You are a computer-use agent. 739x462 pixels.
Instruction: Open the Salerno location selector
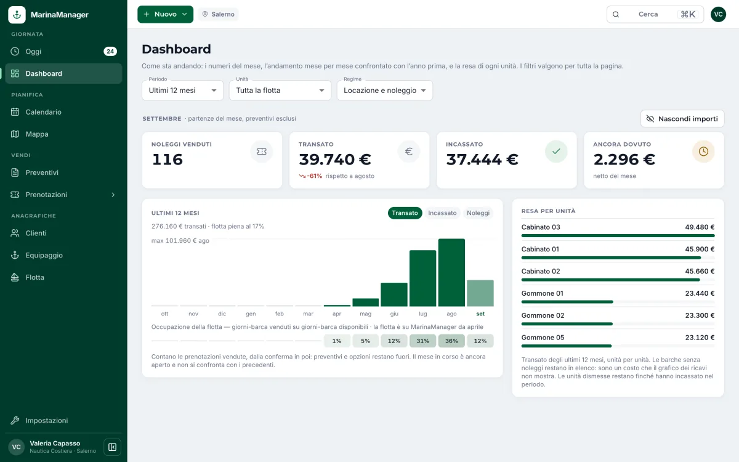pos(218,14)
